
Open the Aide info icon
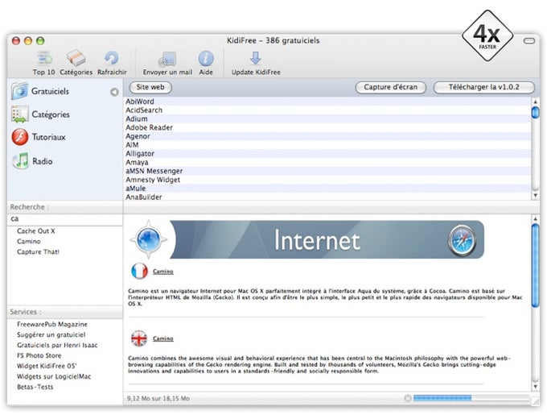206,59
